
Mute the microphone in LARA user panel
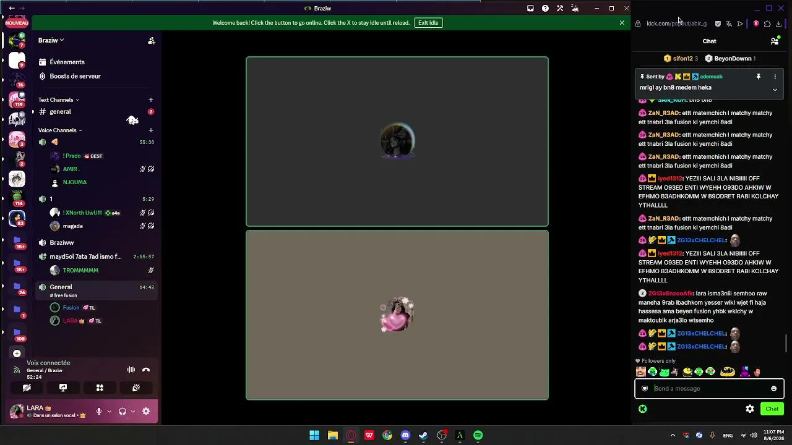click(98, 412)
